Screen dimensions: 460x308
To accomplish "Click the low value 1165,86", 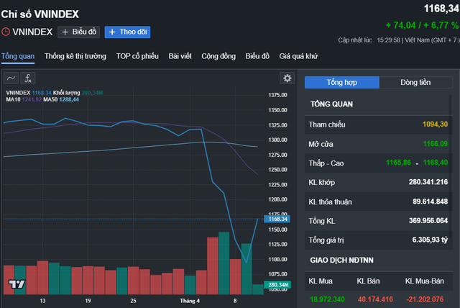I will click(398, 163).
